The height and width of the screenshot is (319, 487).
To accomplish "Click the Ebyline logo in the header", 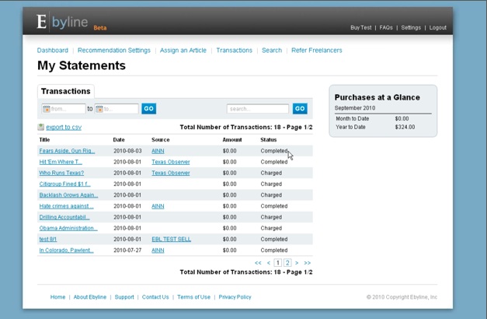I will click(x=64, y=23).
